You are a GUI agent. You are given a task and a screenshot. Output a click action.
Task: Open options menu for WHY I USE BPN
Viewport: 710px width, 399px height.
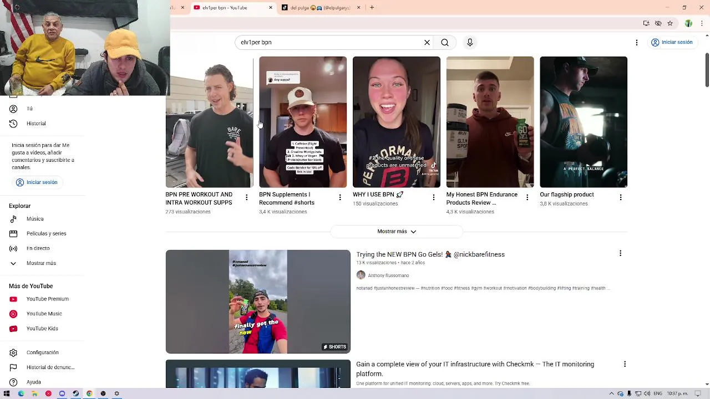coord(434,197)
